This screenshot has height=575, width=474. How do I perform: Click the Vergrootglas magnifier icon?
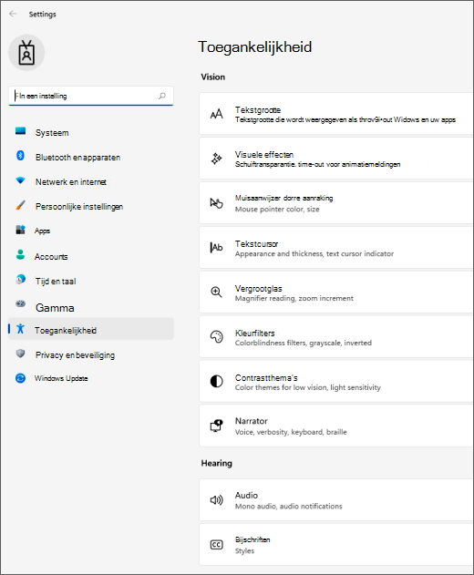tap(216, 293)
